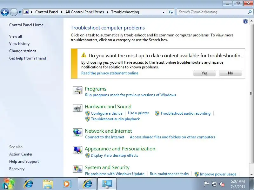Click the vertical scrollbar thumb
Screen dimensions: 254x190
(251, 93)
